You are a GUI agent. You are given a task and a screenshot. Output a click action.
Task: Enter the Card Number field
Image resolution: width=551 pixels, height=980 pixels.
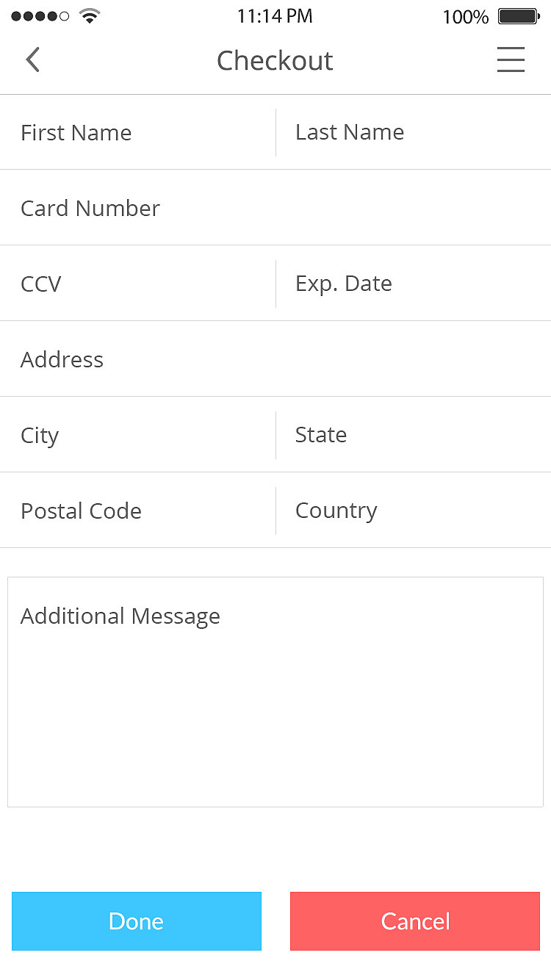point(275,209)
